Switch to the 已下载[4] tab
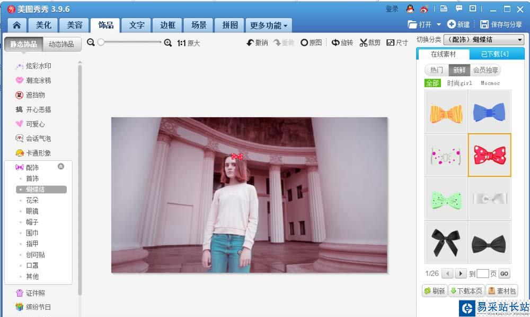 (x=495, y=54)
